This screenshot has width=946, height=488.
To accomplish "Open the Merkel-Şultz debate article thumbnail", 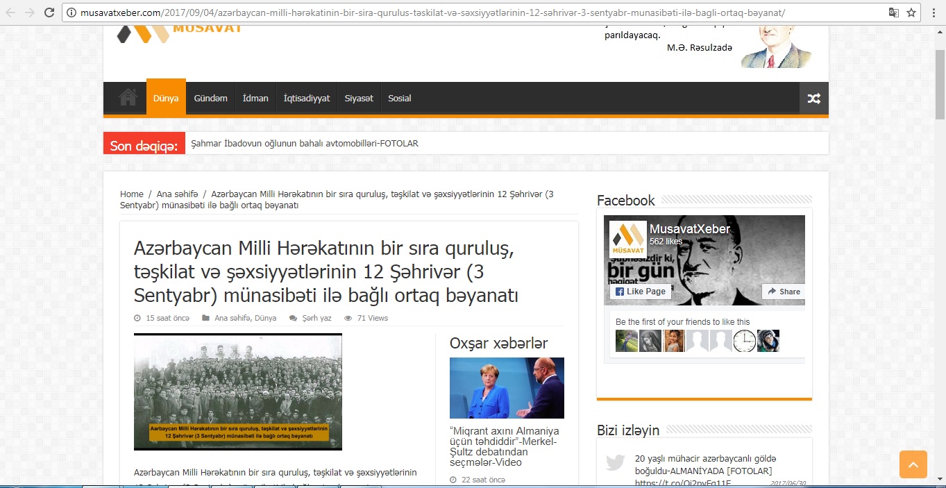I will 507,388.
